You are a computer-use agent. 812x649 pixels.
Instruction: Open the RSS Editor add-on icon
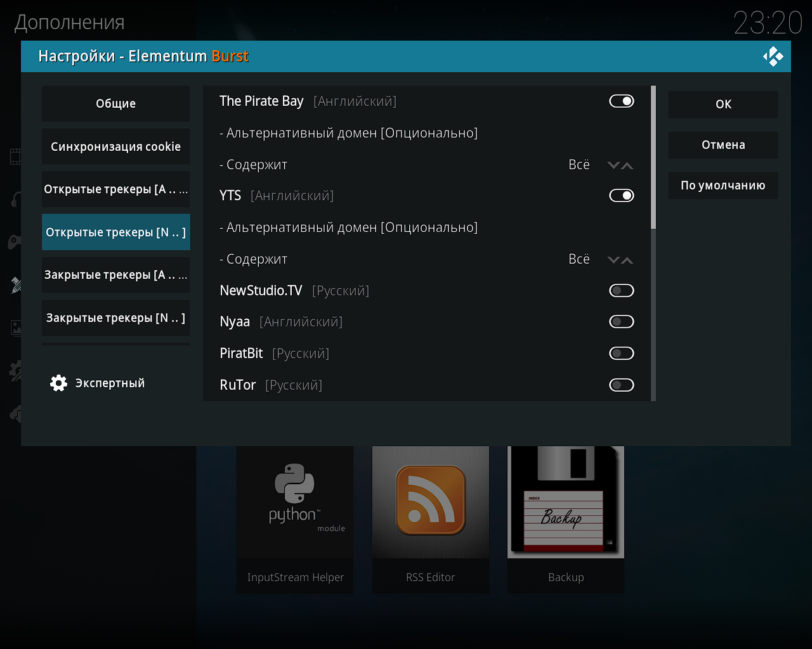431,502
